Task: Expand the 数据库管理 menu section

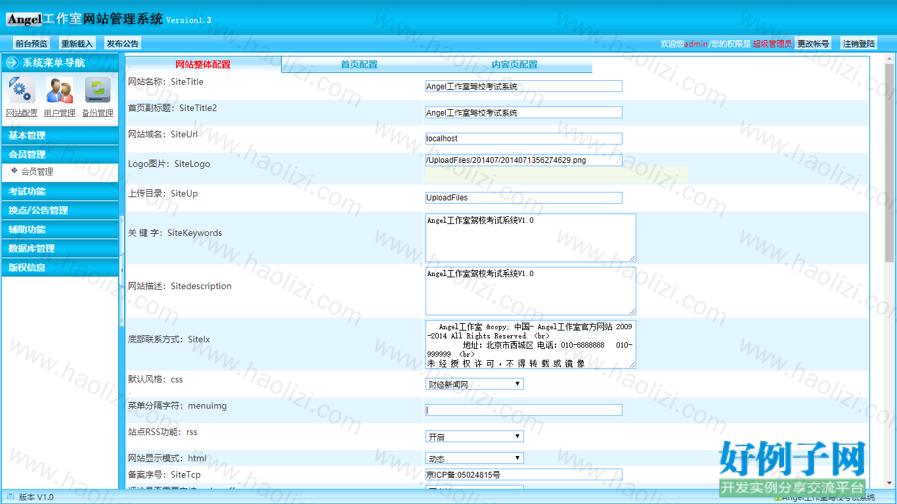Action: pyautogui.click(x=60, y=248)
